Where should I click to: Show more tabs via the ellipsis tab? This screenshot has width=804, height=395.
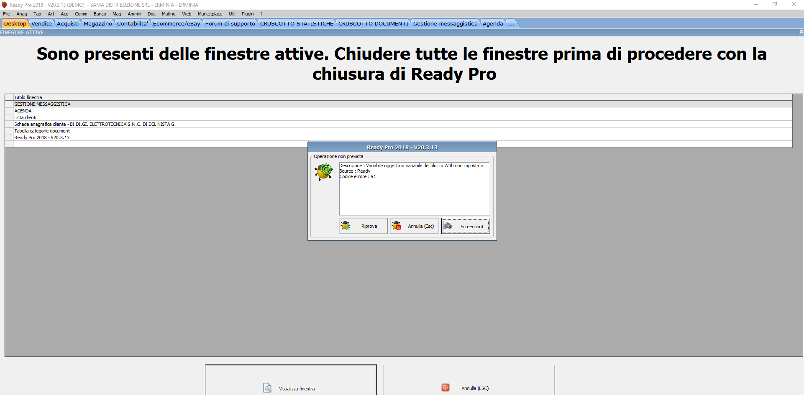point(512,23)
